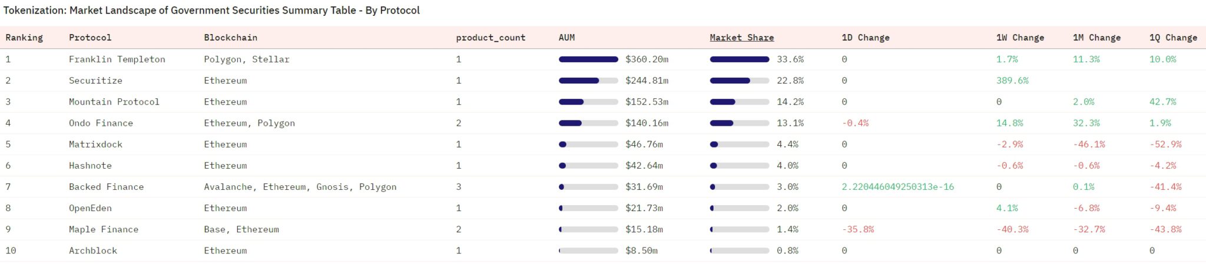Sort table by Market Share column
Viewport: 1206px width, 264px height.
click(x=741, y=38)
